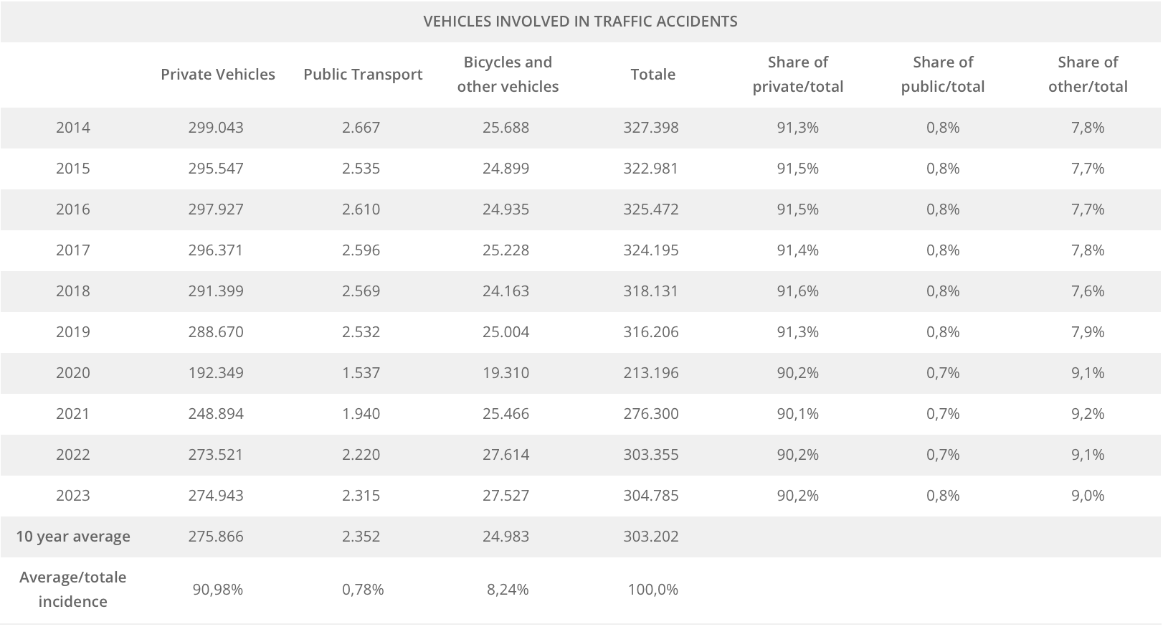Click the Totale column header
The height and width of the screenshot is (637, 1163).
coord(652,75)
